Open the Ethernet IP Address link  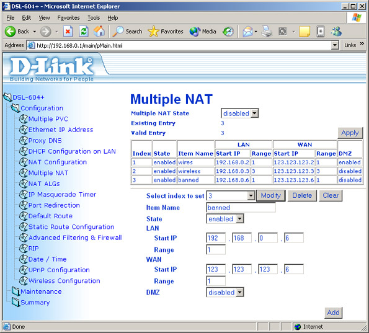(x=61, y=130)
